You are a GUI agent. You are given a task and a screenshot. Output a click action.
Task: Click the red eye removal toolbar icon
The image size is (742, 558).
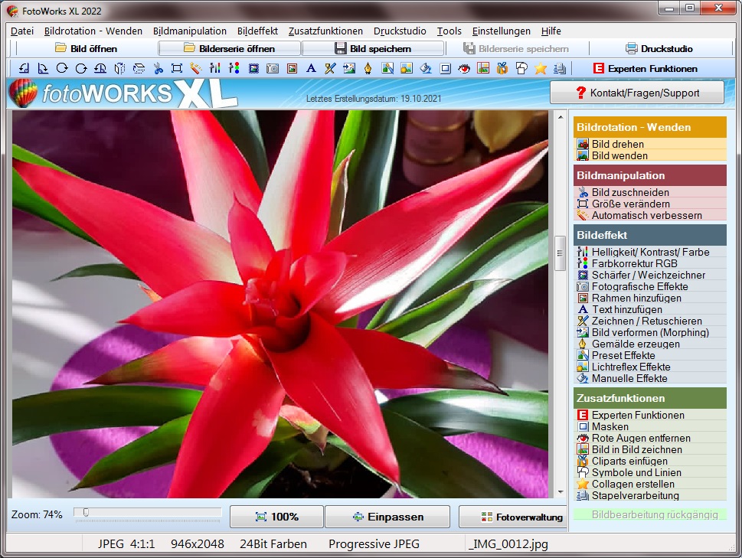[464, 69]
